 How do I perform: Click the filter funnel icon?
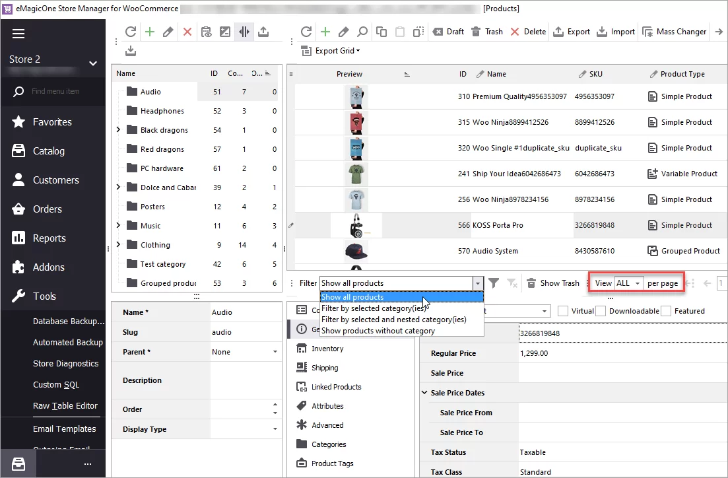click(493, 283)
